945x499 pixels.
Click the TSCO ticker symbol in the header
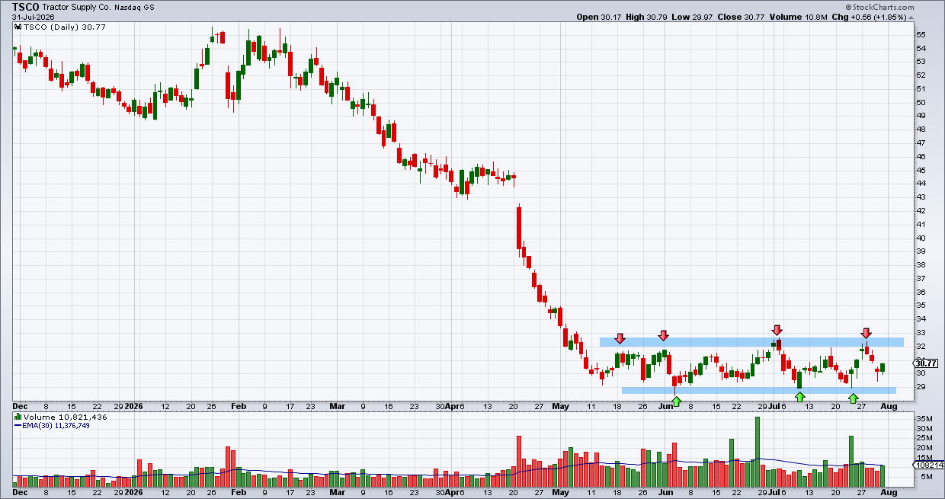[25, 6]
